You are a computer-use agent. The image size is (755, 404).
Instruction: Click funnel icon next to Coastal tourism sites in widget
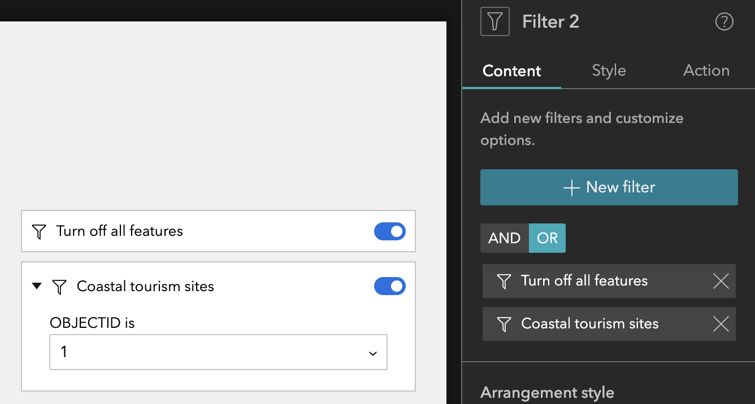pos(59,287)
